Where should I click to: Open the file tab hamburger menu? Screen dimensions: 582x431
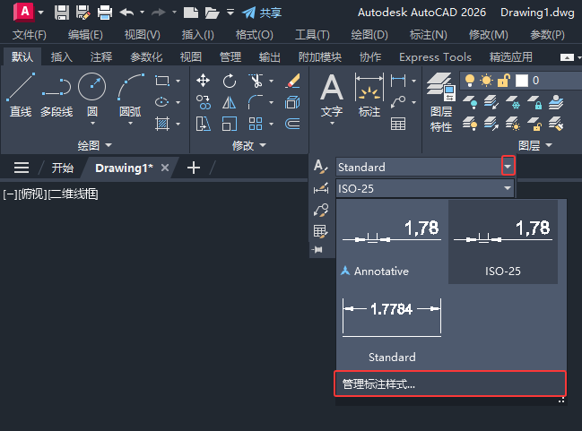[22, 168]
